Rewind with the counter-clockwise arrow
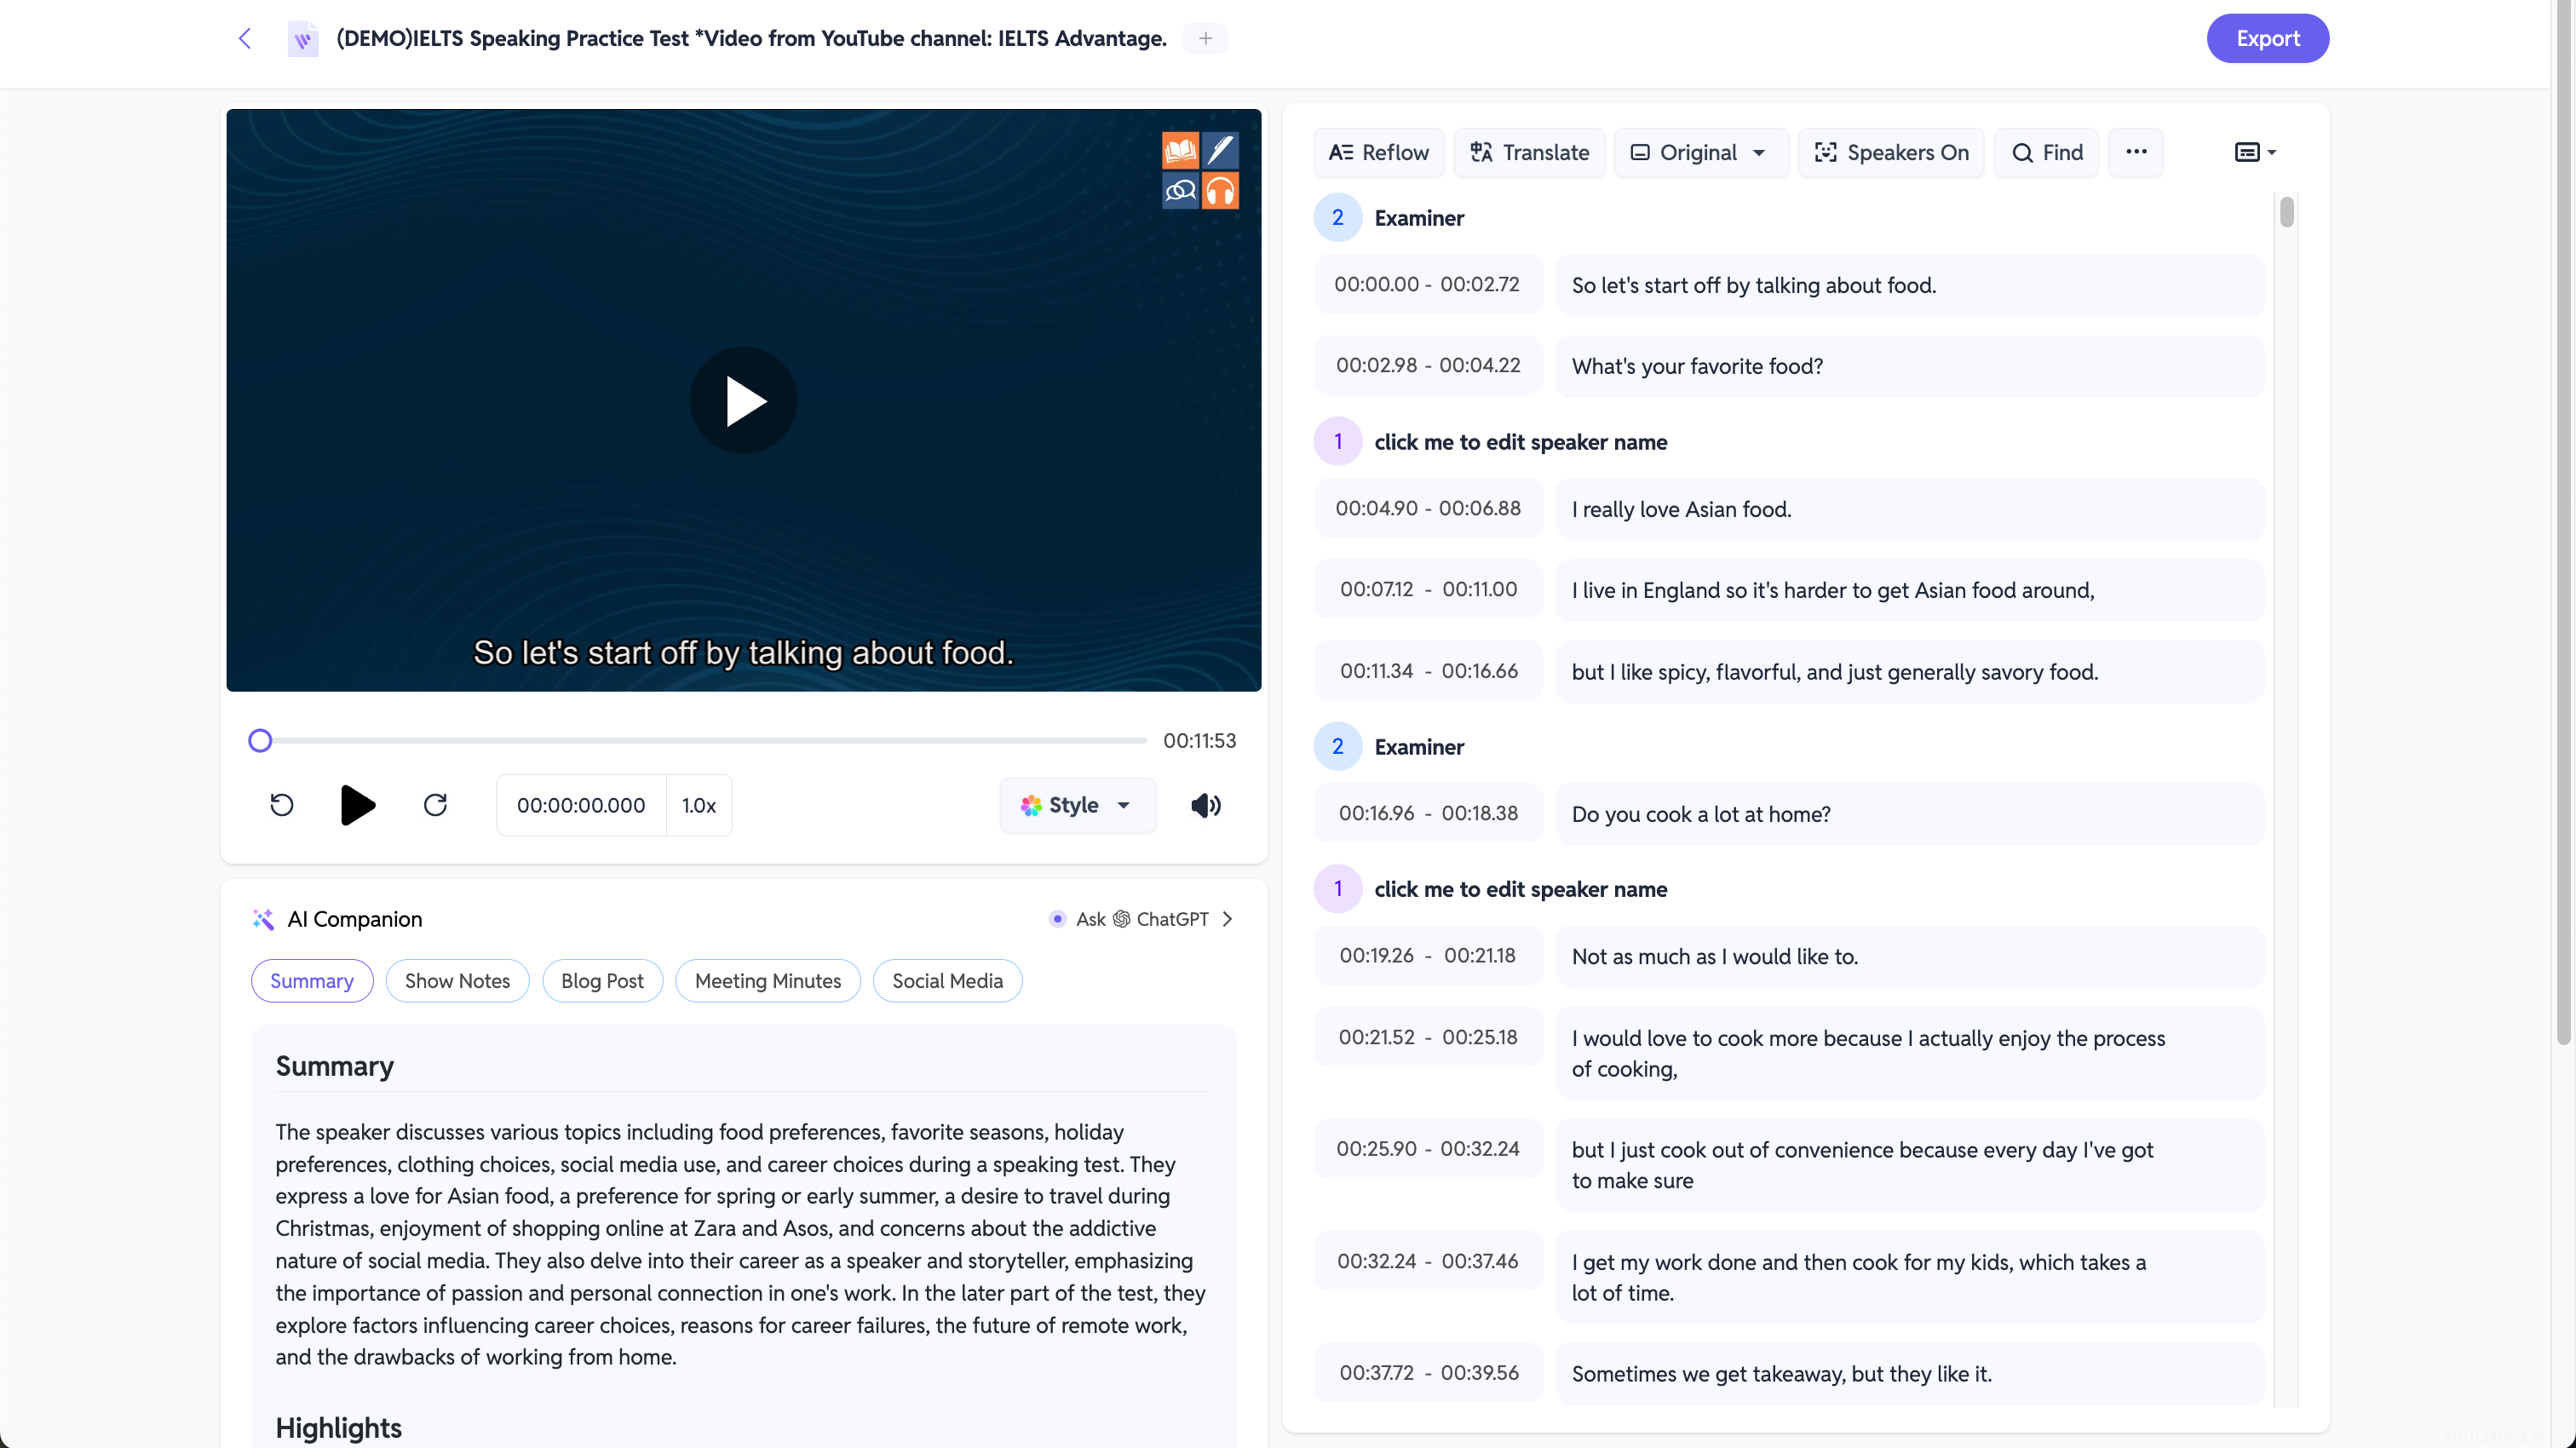Viewport: 2576px width, 1448px height. 282,805
